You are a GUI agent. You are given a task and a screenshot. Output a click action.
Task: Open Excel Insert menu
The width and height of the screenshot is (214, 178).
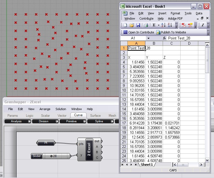click(x=162, y=13)
